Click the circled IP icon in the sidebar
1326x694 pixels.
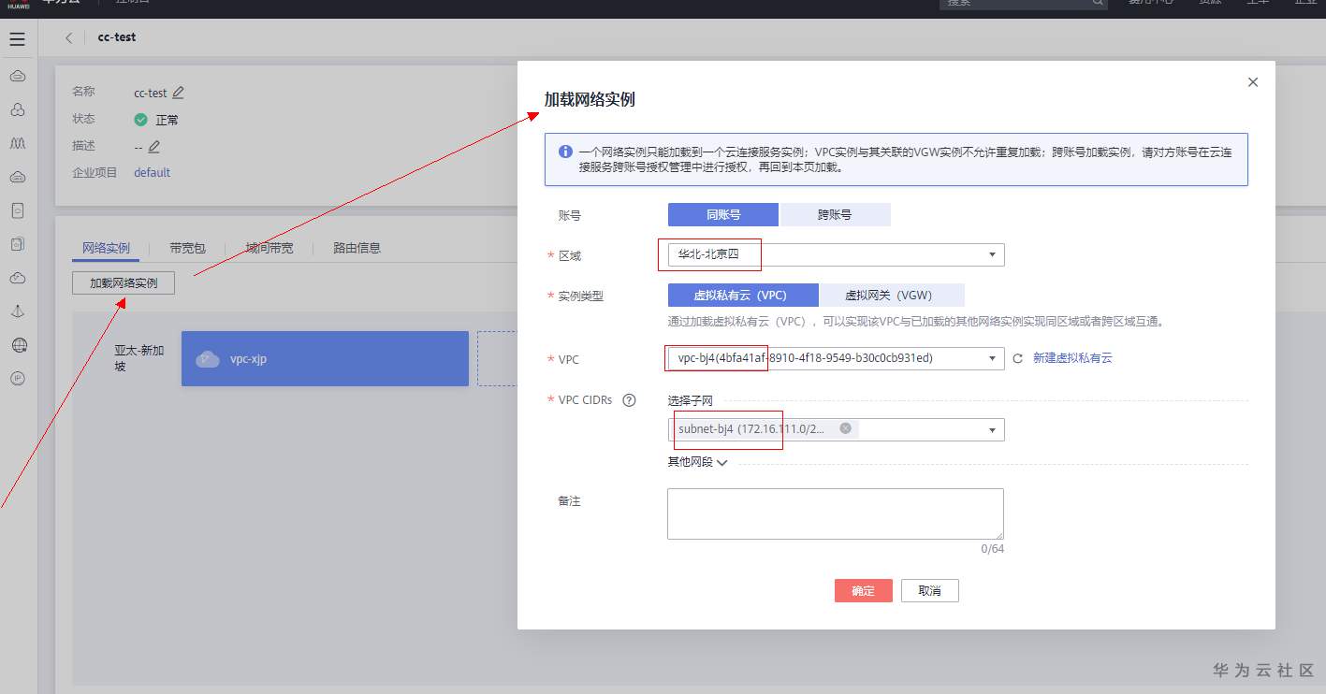click(x=18, y=379)
